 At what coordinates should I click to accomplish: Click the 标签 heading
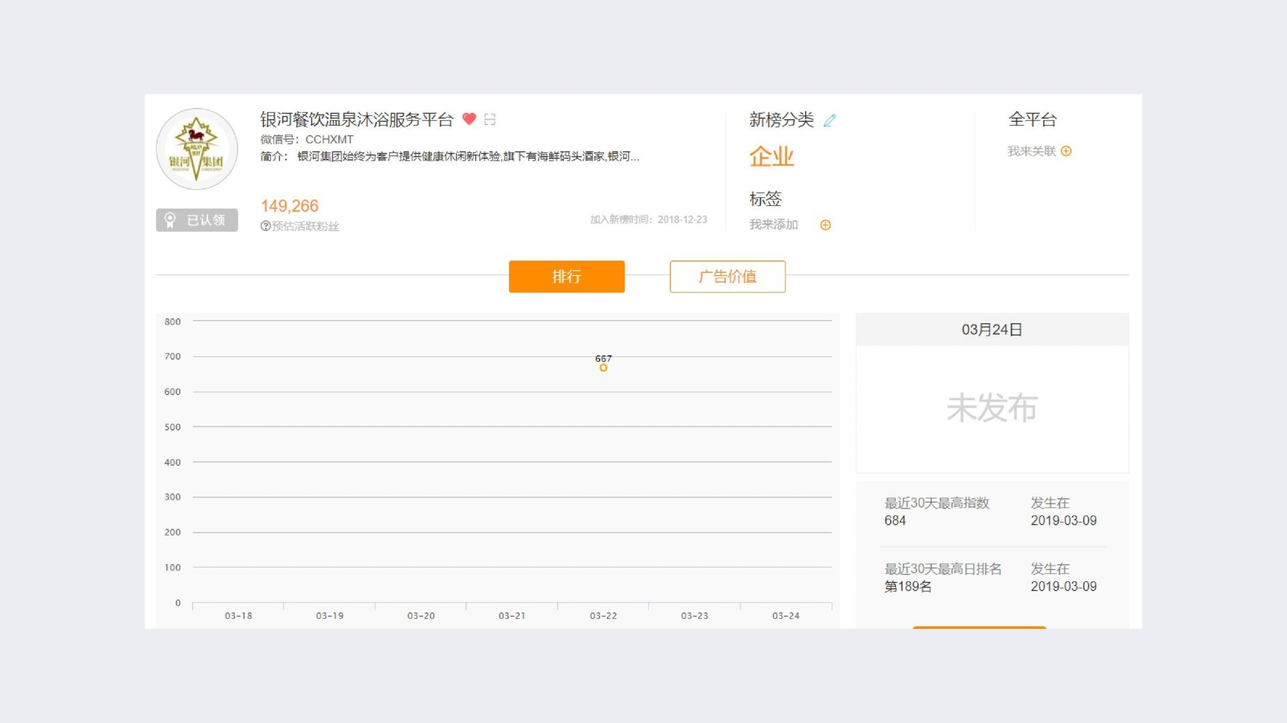(765, 199)
